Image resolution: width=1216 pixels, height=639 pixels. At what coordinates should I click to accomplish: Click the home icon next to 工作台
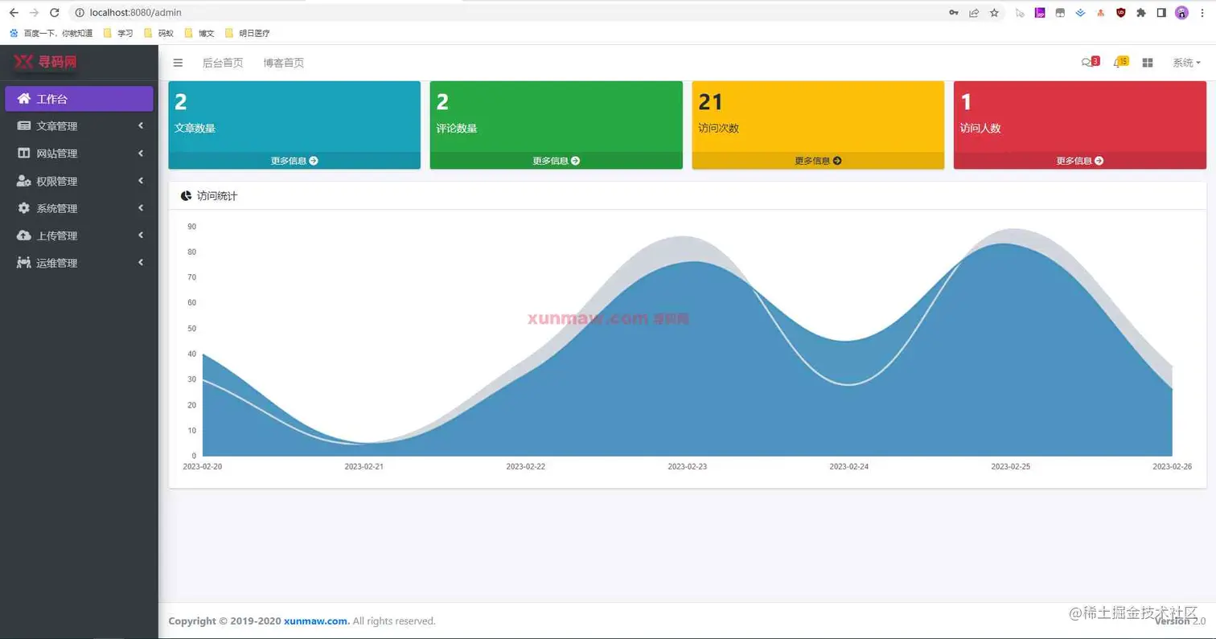coord(24,99)
